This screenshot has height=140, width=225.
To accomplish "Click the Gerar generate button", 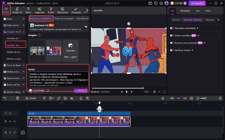I will coord(80,90).
